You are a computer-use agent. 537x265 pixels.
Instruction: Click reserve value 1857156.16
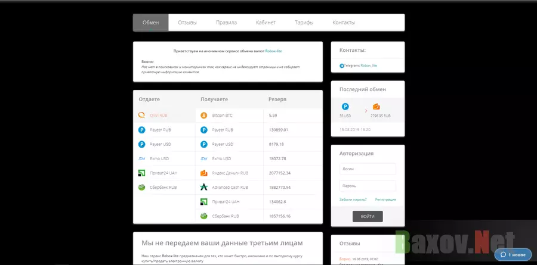[x=280, y=216]
